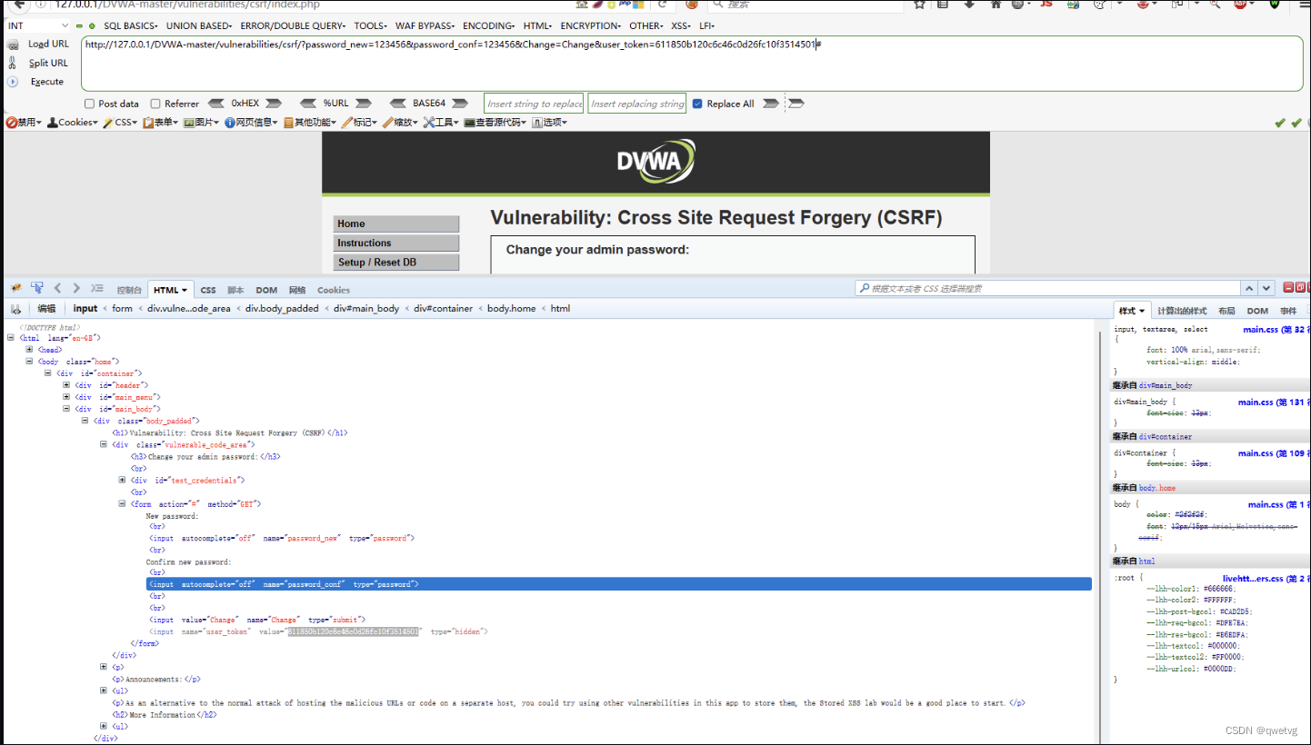Open the 禁用 (Disable) menu
Image resolution: width=1311 pixels, height=745 pixels.
coord(24,122)
